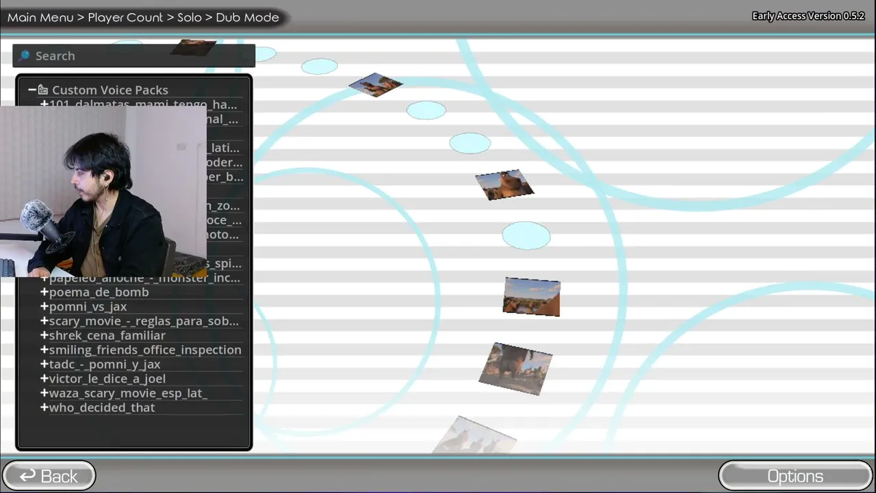Select the Custom Voice Packs label
The height and width of the screenshot is (493, 876).
point(110,90)
